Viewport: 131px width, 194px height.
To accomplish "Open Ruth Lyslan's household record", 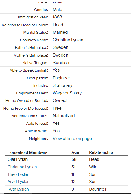I will click(18, 189).
